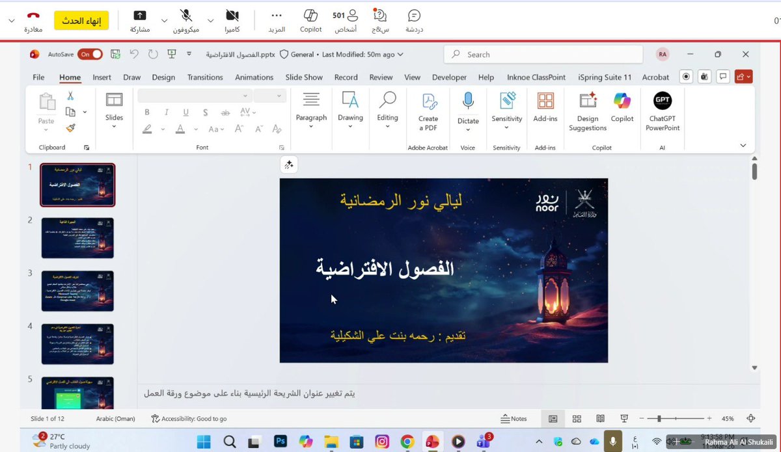Toggle Italic formatting

[x=167, y=112]
